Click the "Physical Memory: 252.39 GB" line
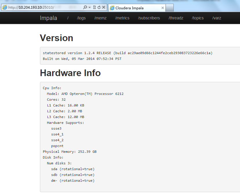240x193 pixels. pyautogui.click(x=70, y=152)
